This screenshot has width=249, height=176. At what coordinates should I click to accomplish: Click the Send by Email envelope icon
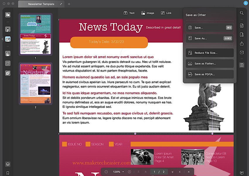[x=242, y=53]
